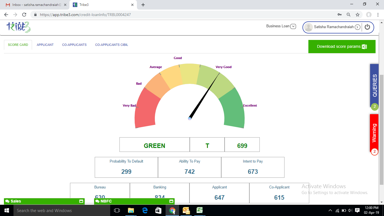
Task: Click the Tribe3 logo
Action: [18, 27]
